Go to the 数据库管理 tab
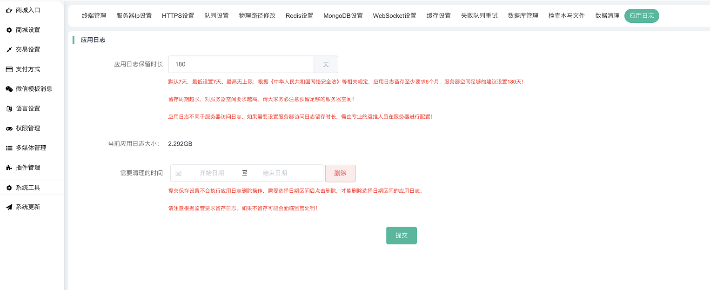Image resolution: width=710 pixels, height=290 pixels. 523,16
